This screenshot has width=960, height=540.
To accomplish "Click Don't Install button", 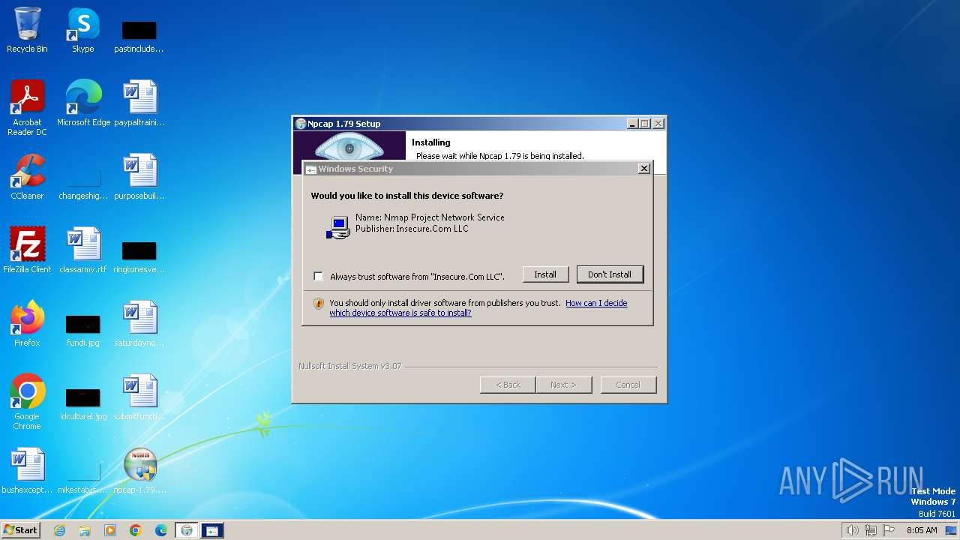I will 610,274.
